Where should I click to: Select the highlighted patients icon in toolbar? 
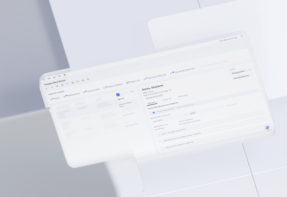67,84
